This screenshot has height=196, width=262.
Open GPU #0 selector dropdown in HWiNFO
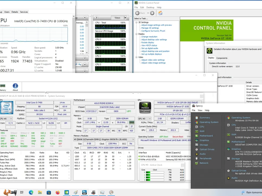coord(150,119)
